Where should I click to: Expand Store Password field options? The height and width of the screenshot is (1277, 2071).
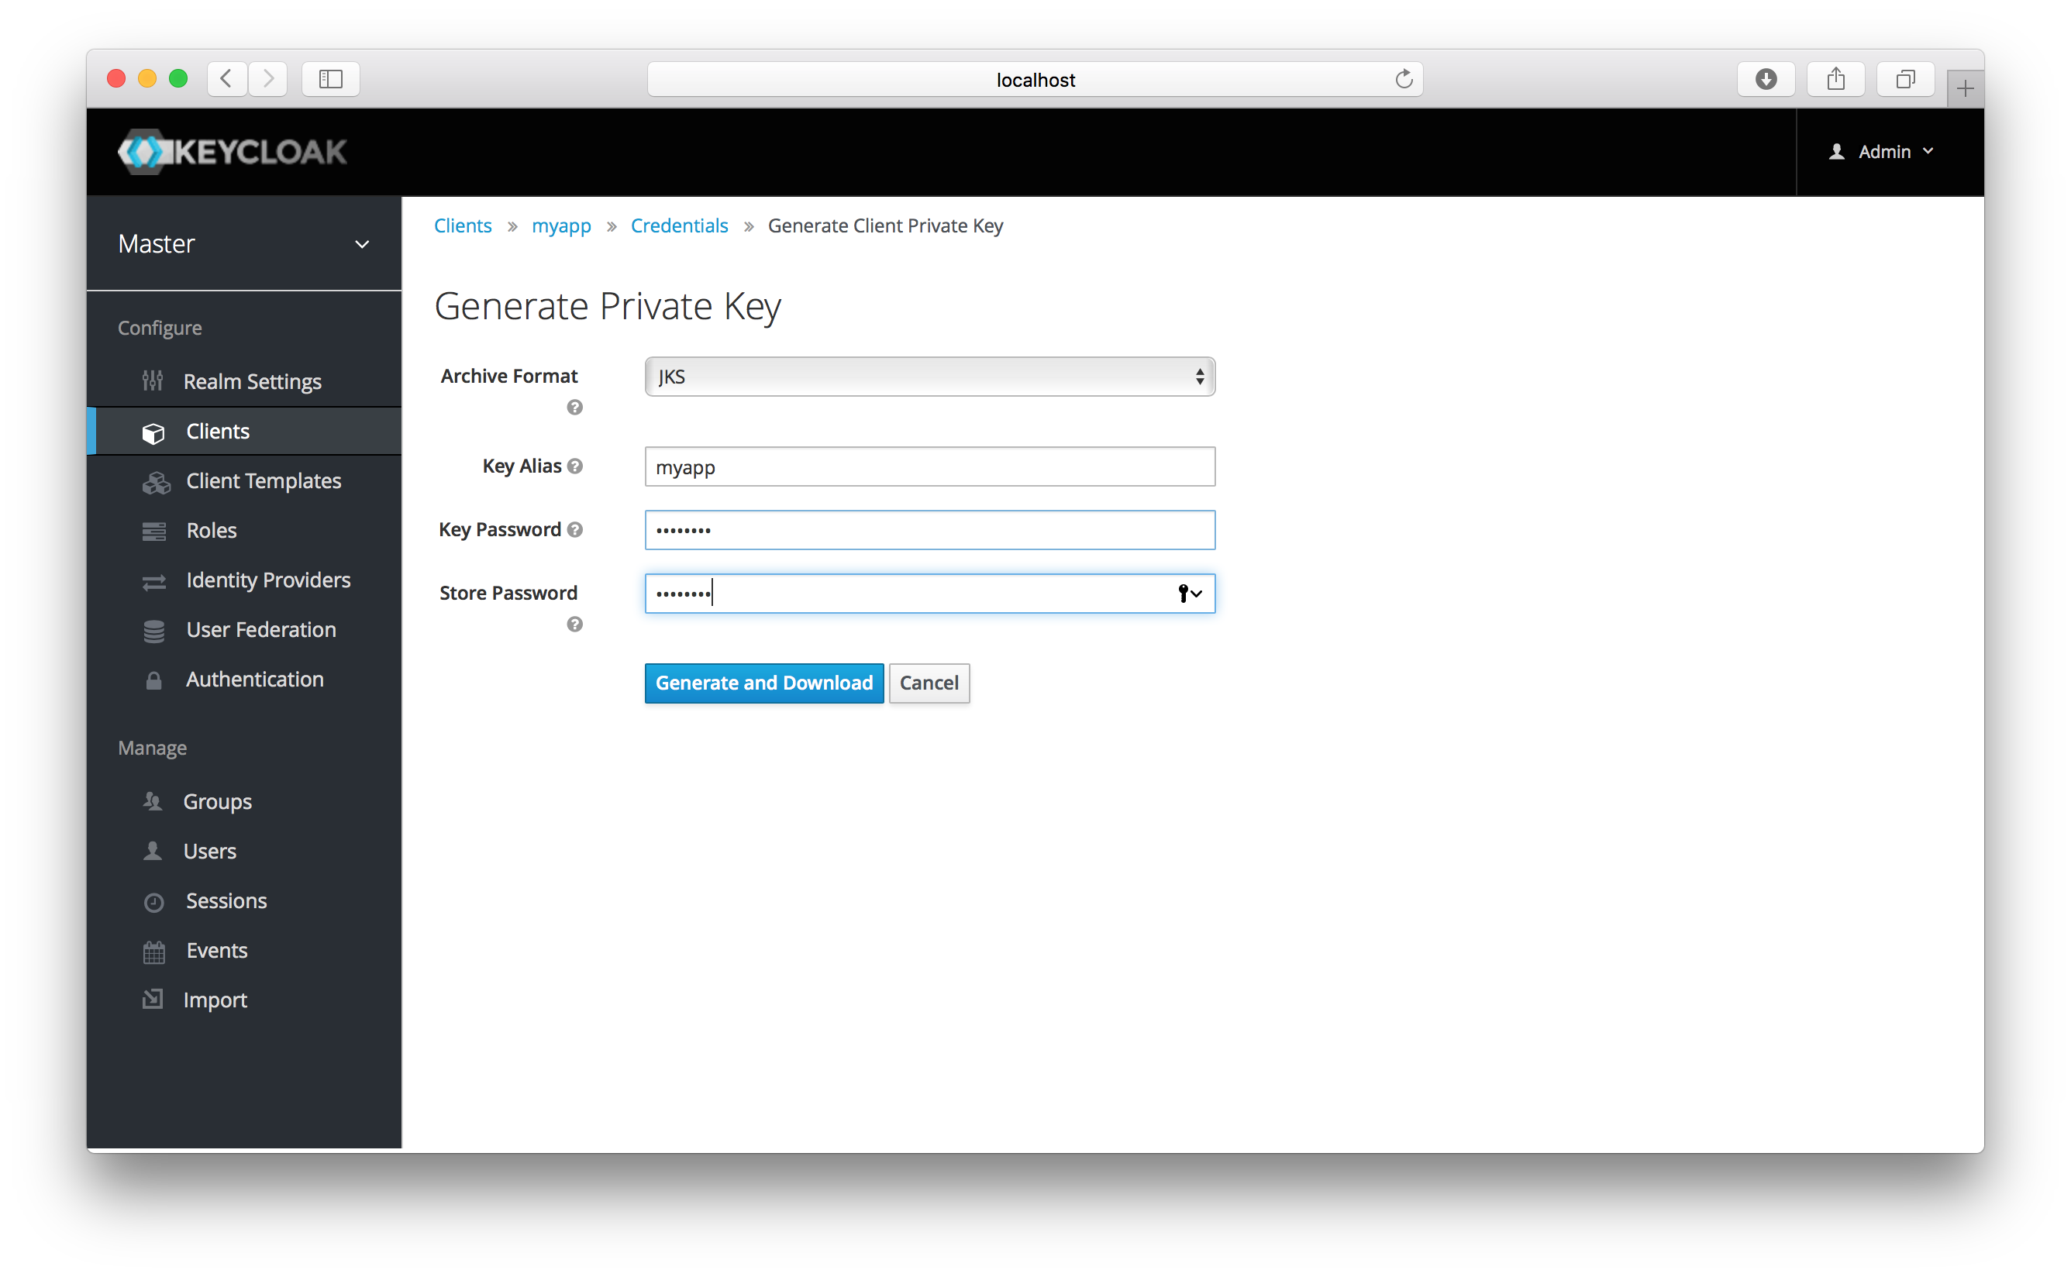(x=1192, y=594)
